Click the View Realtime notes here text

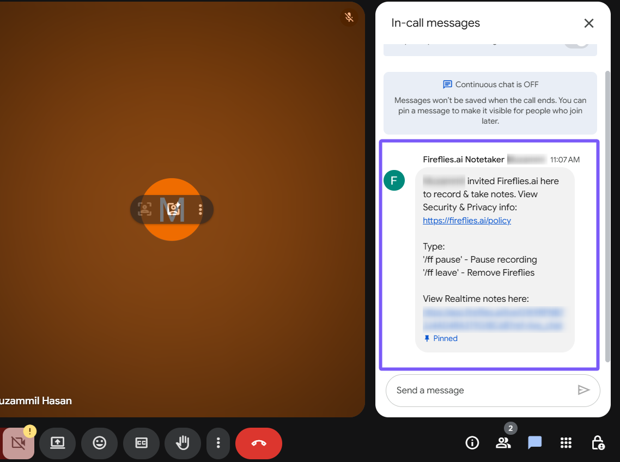click(476, 299)
